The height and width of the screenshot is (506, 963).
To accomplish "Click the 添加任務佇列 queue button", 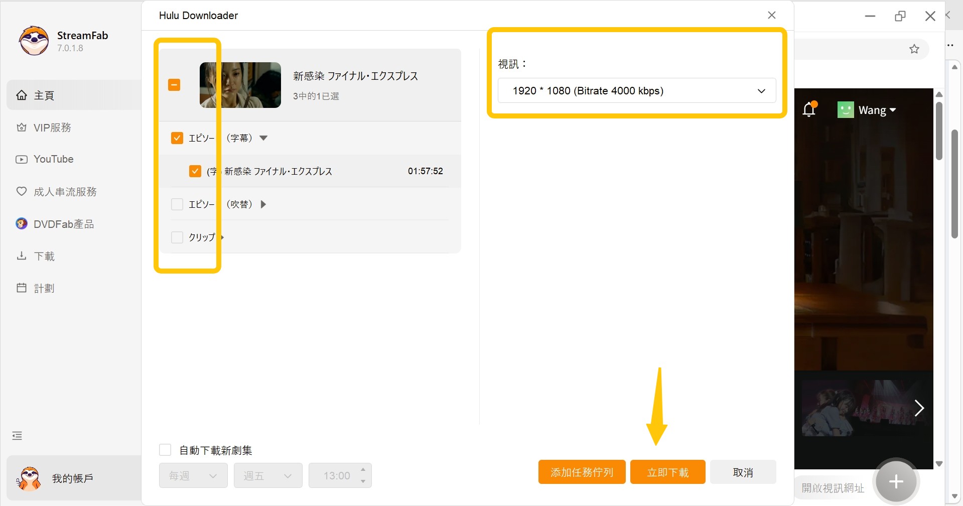I will pyautogui.click(x=582, y=472).
